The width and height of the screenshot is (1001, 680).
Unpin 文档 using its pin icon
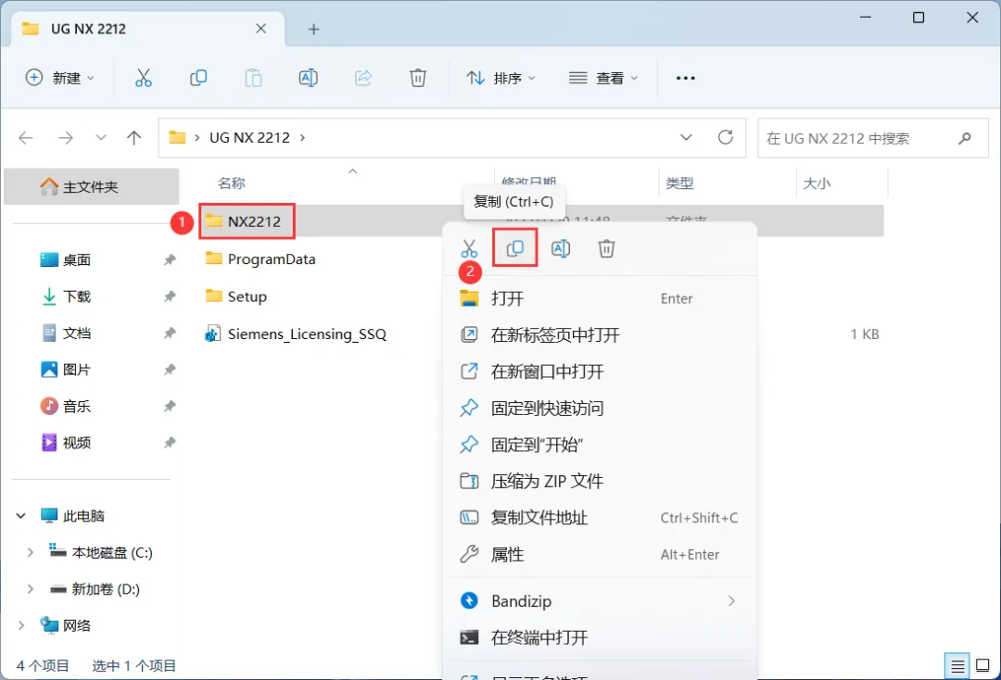pos(170,333)
